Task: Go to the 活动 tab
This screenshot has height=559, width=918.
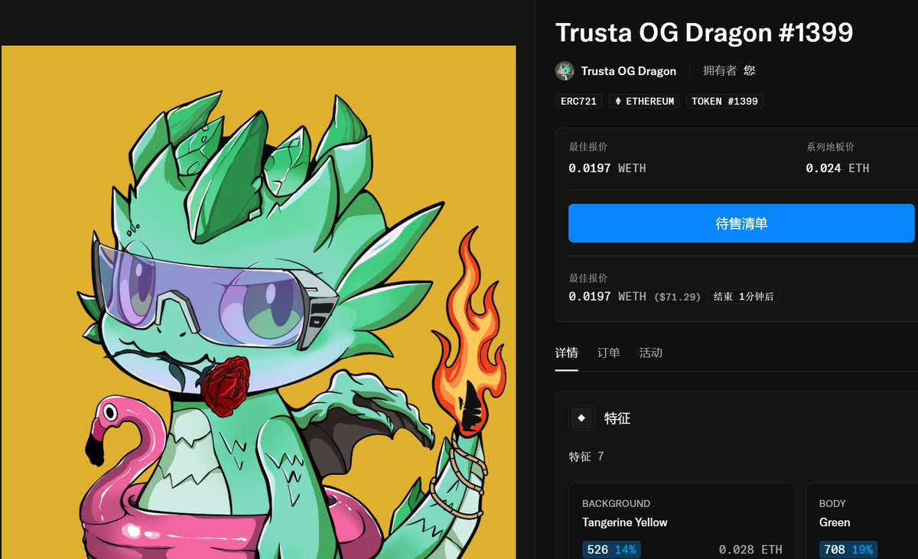Action: [x=651, y=353]
